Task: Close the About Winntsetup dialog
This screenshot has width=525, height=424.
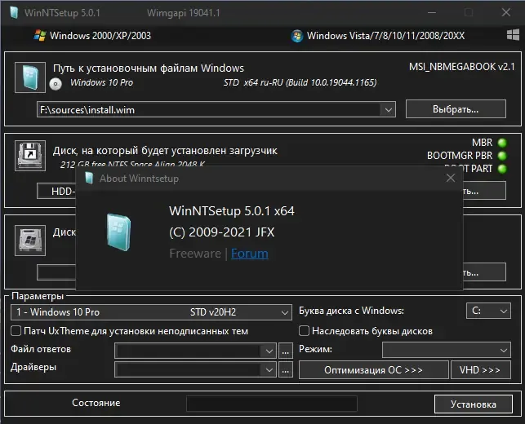Action: pos(451,178)
